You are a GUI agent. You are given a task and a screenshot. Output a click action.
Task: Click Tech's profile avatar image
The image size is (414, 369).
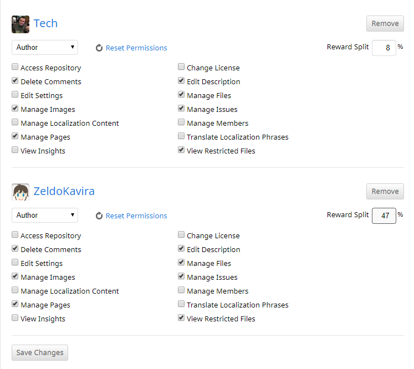tap(21, 24)
